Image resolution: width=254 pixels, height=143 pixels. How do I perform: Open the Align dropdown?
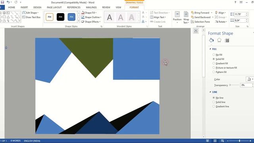click(x=220, y=13)
